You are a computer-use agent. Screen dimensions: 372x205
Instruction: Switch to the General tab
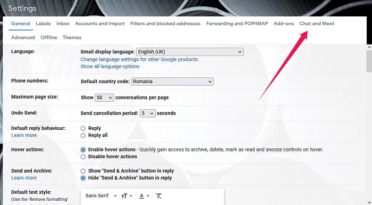pos(21,24)
